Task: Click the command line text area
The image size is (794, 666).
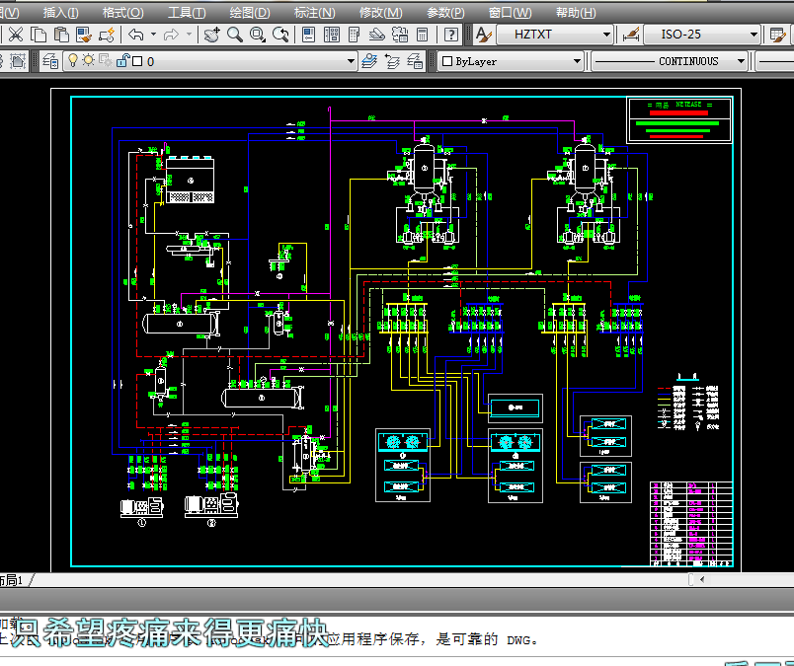Action: pyautogui.click(x=397, y=636)
